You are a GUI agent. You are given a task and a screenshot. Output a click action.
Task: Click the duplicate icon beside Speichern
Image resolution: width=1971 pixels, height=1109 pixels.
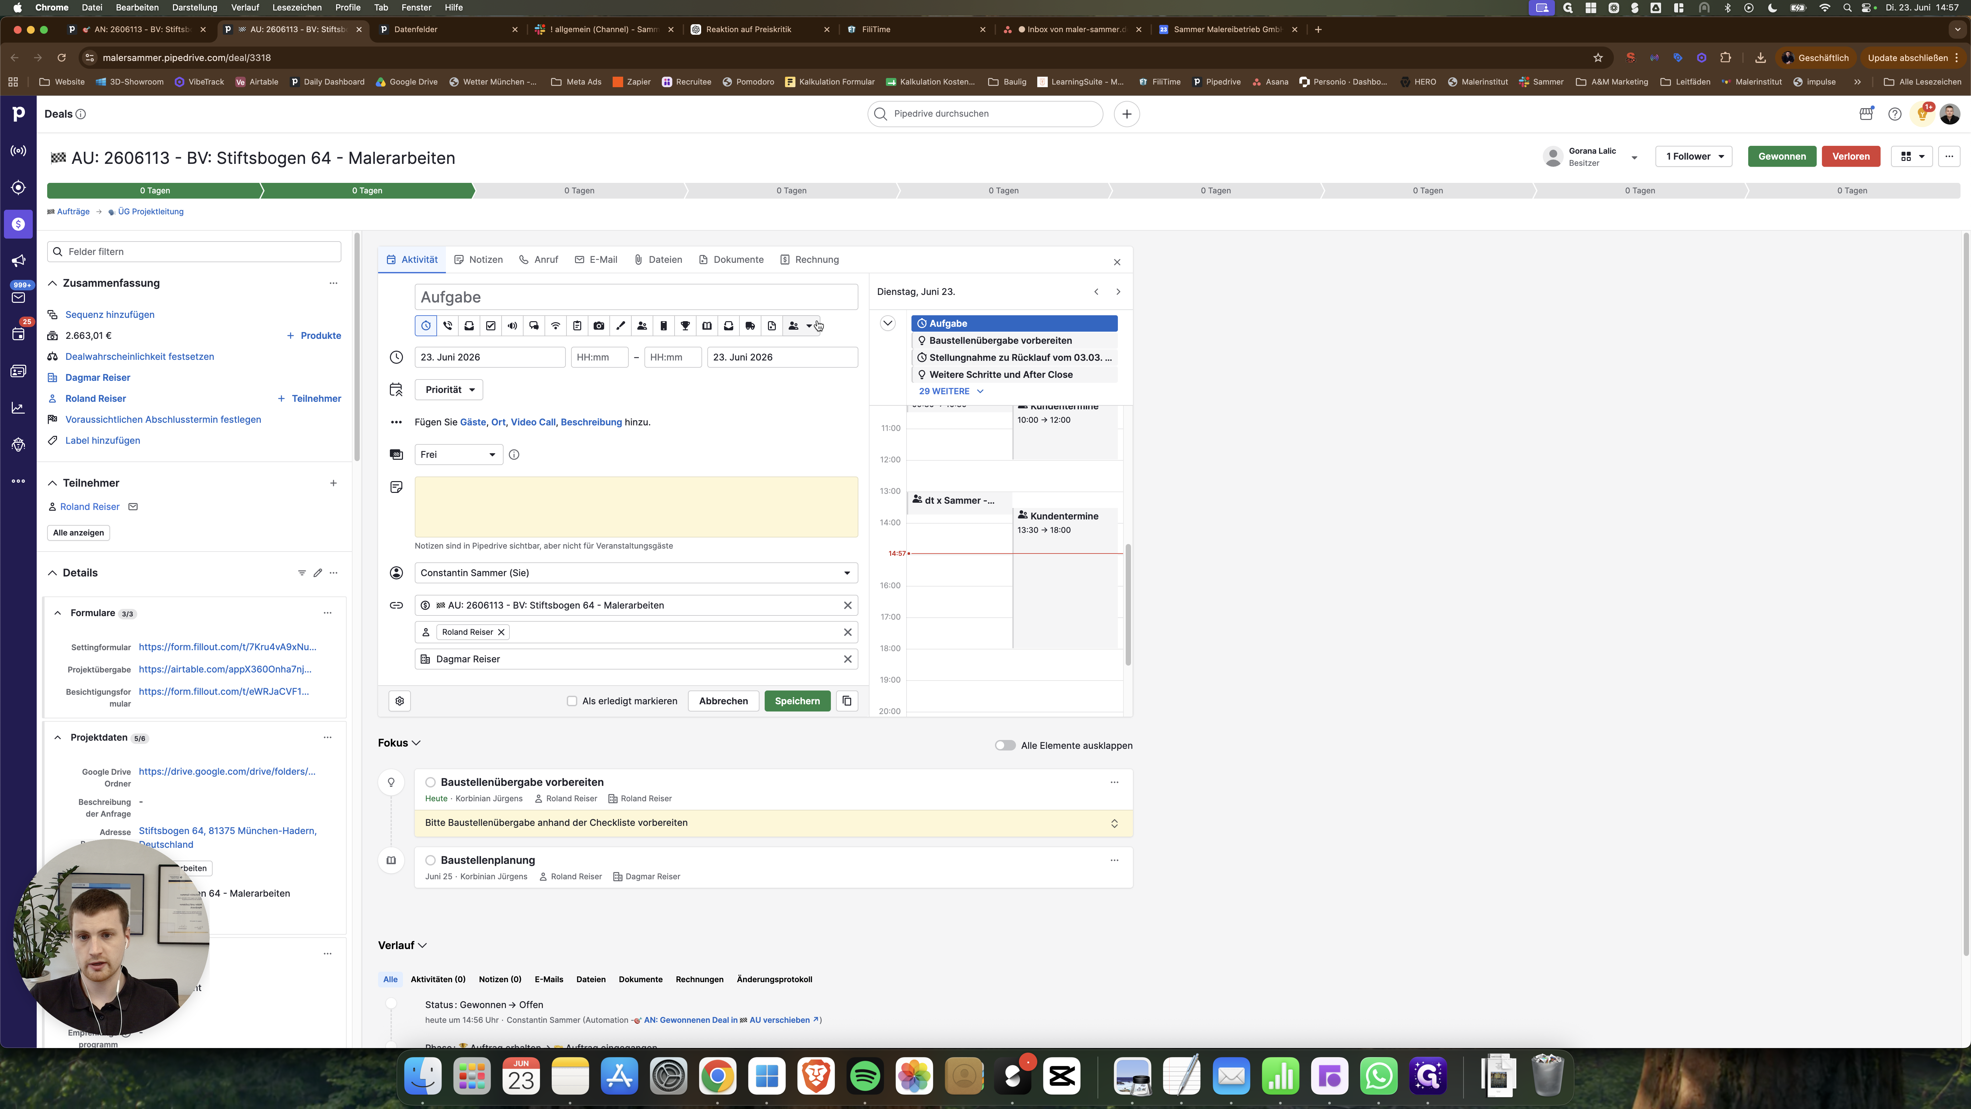[x=847, y=701]
